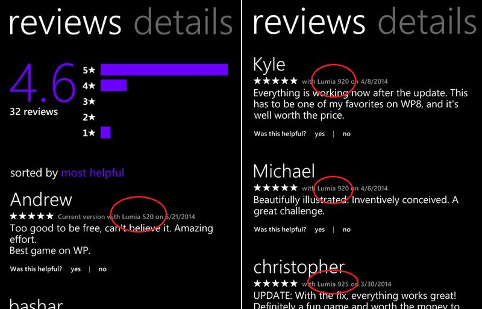482x309 pixels.
Task: Open the large 4.6 average rating score
Action: point(42,83)
